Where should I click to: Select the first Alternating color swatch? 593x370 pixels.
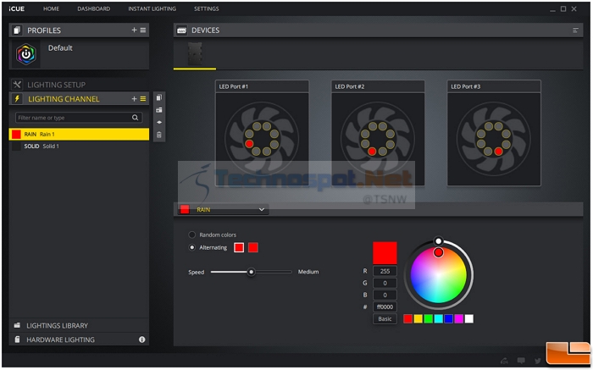tap(239, 247)
